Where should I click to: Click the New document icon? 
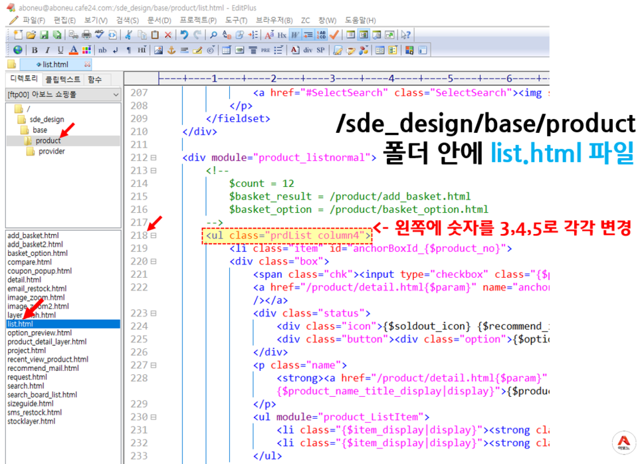tap(18, 35)
